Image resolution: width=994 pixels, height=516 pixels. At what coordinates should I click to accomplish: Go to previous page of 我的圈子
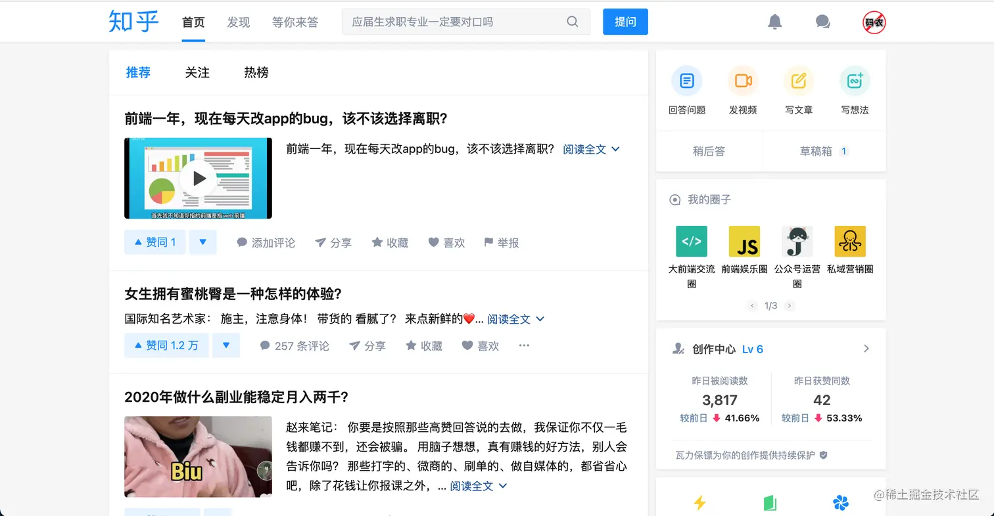(752, 305)
